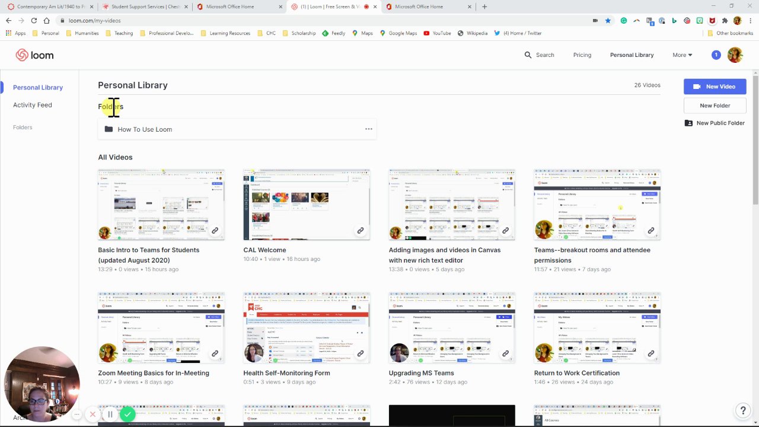Copy link icon on Basic Intro to Teams video
The height and width of the screenshot is (427, 759).
coord(215,231)
